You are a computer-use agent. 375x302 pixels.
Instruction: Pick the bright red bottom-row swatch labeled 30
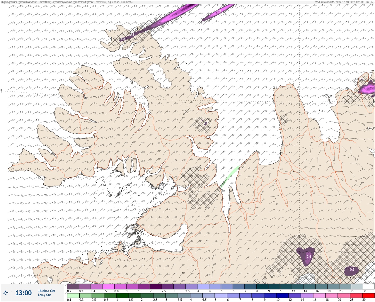click(x=369, y=296)
